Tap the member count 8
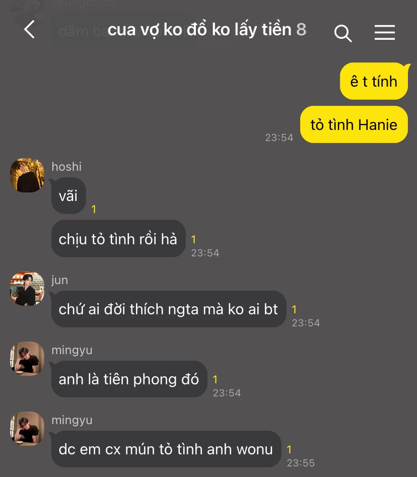The width and height of the screenshot is (417, 477). pyautogui.click(x=301, y=30)
